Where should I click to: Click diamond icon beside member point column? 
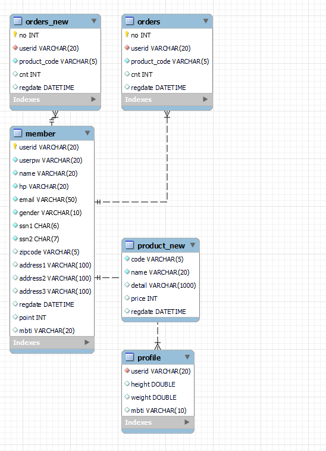(x=15, y=317)
